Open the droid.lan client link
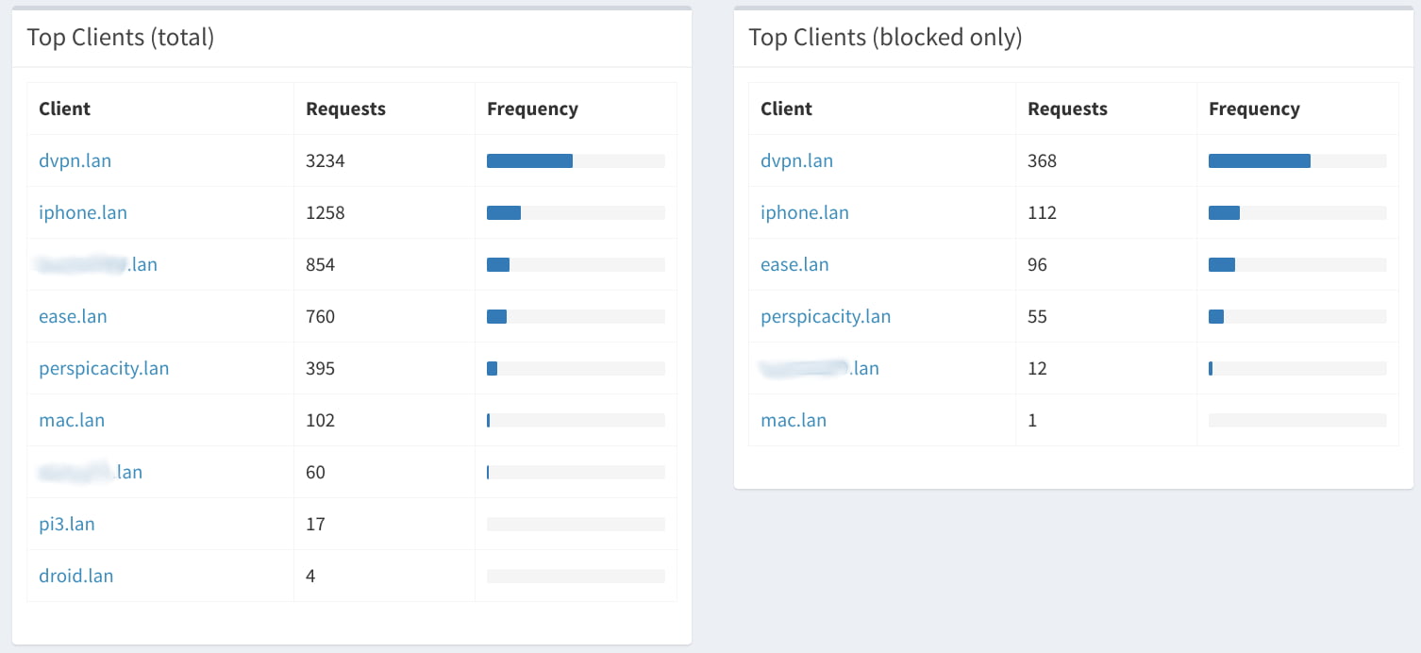 76,576
